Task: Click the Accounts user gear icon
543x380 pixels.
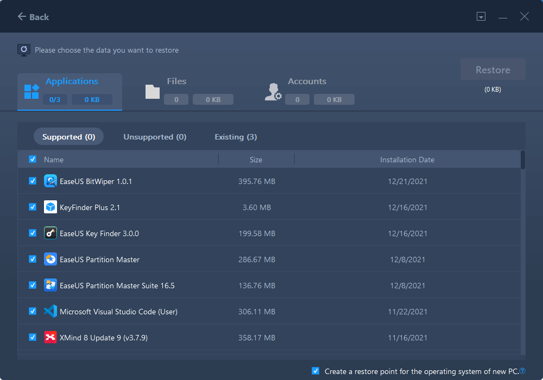Action: (273, 92)
